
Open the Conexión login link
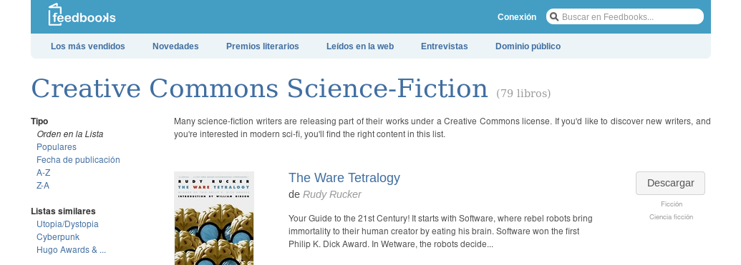coord(516,17)
